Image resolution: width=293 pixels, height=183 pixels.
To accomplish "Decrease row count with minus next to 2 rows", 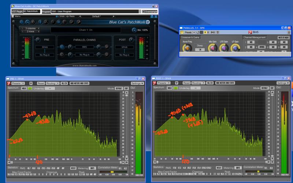I will tap(22, 31).
